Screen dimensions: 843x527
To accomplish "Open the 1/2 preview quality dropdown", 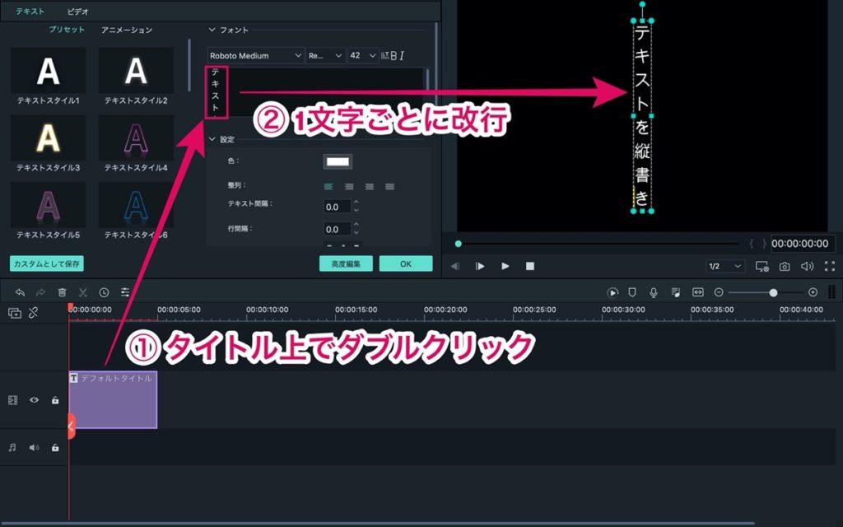I will click(x=725, y=266).
